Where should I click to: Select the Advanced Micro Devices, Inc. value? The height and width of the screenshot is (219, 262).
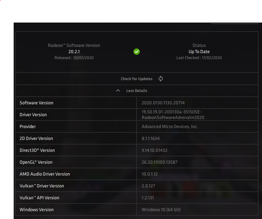pos(170,126)
